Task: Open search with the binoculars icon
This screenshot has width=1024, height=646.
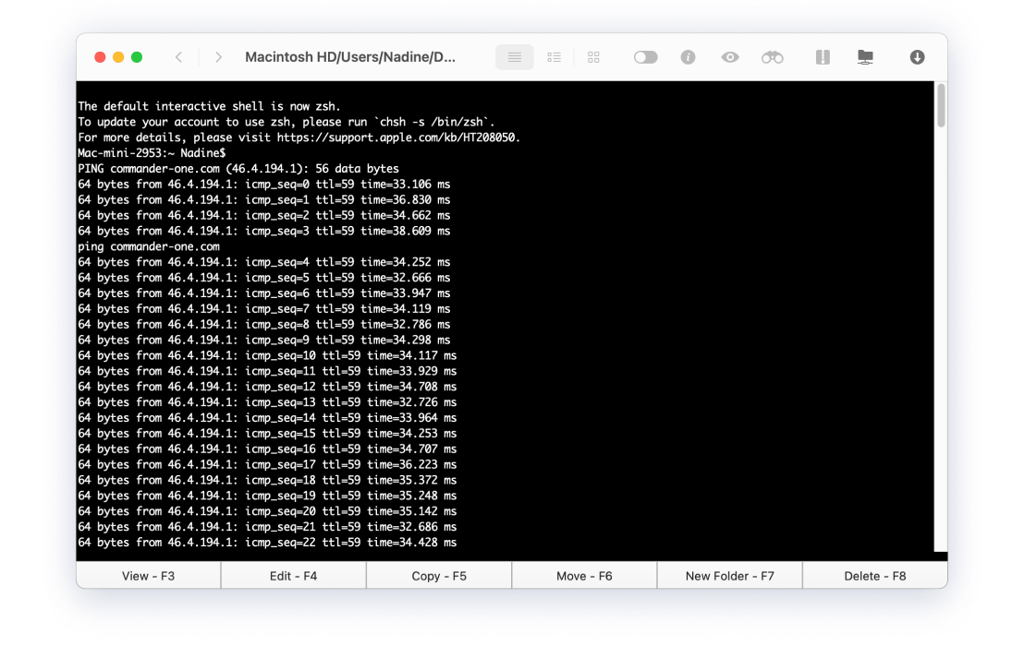Action: [772, 56]
